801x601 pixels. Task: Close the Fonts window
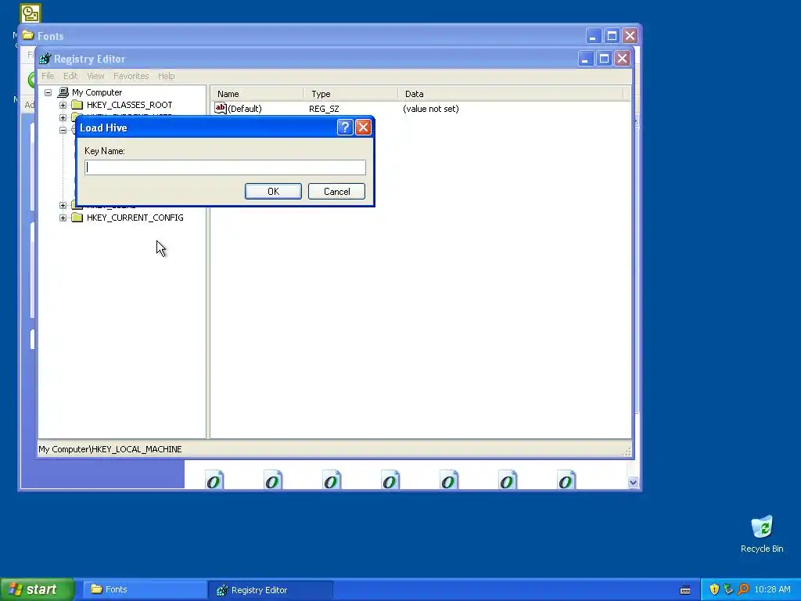[x=630, y=36]
